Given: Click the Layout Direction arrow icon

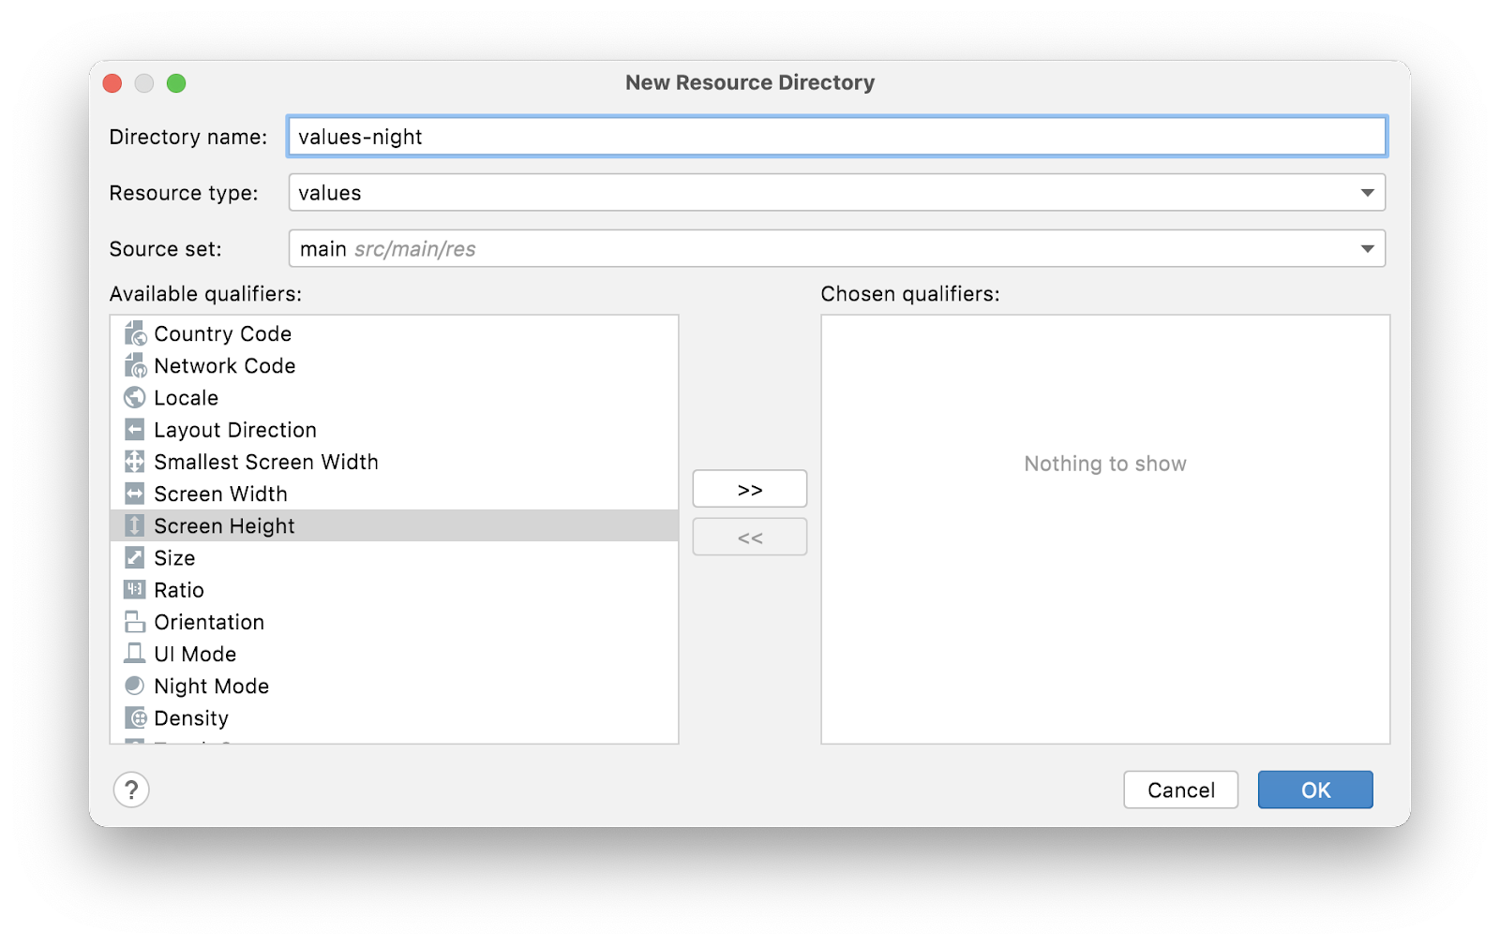Looking at the screenshot, I should pyautogui.click(x=135, y=430).
